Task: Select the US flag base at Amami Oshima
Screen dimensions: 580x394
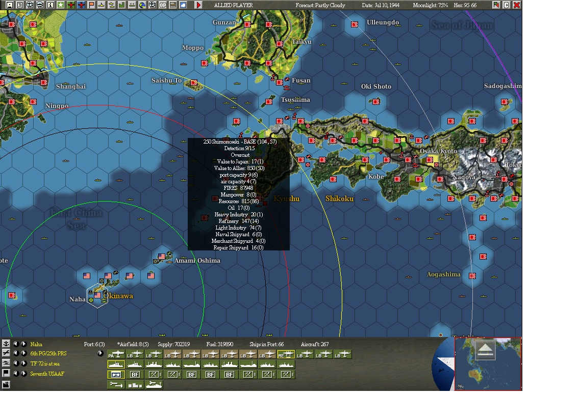Action: tap(162, 256)
